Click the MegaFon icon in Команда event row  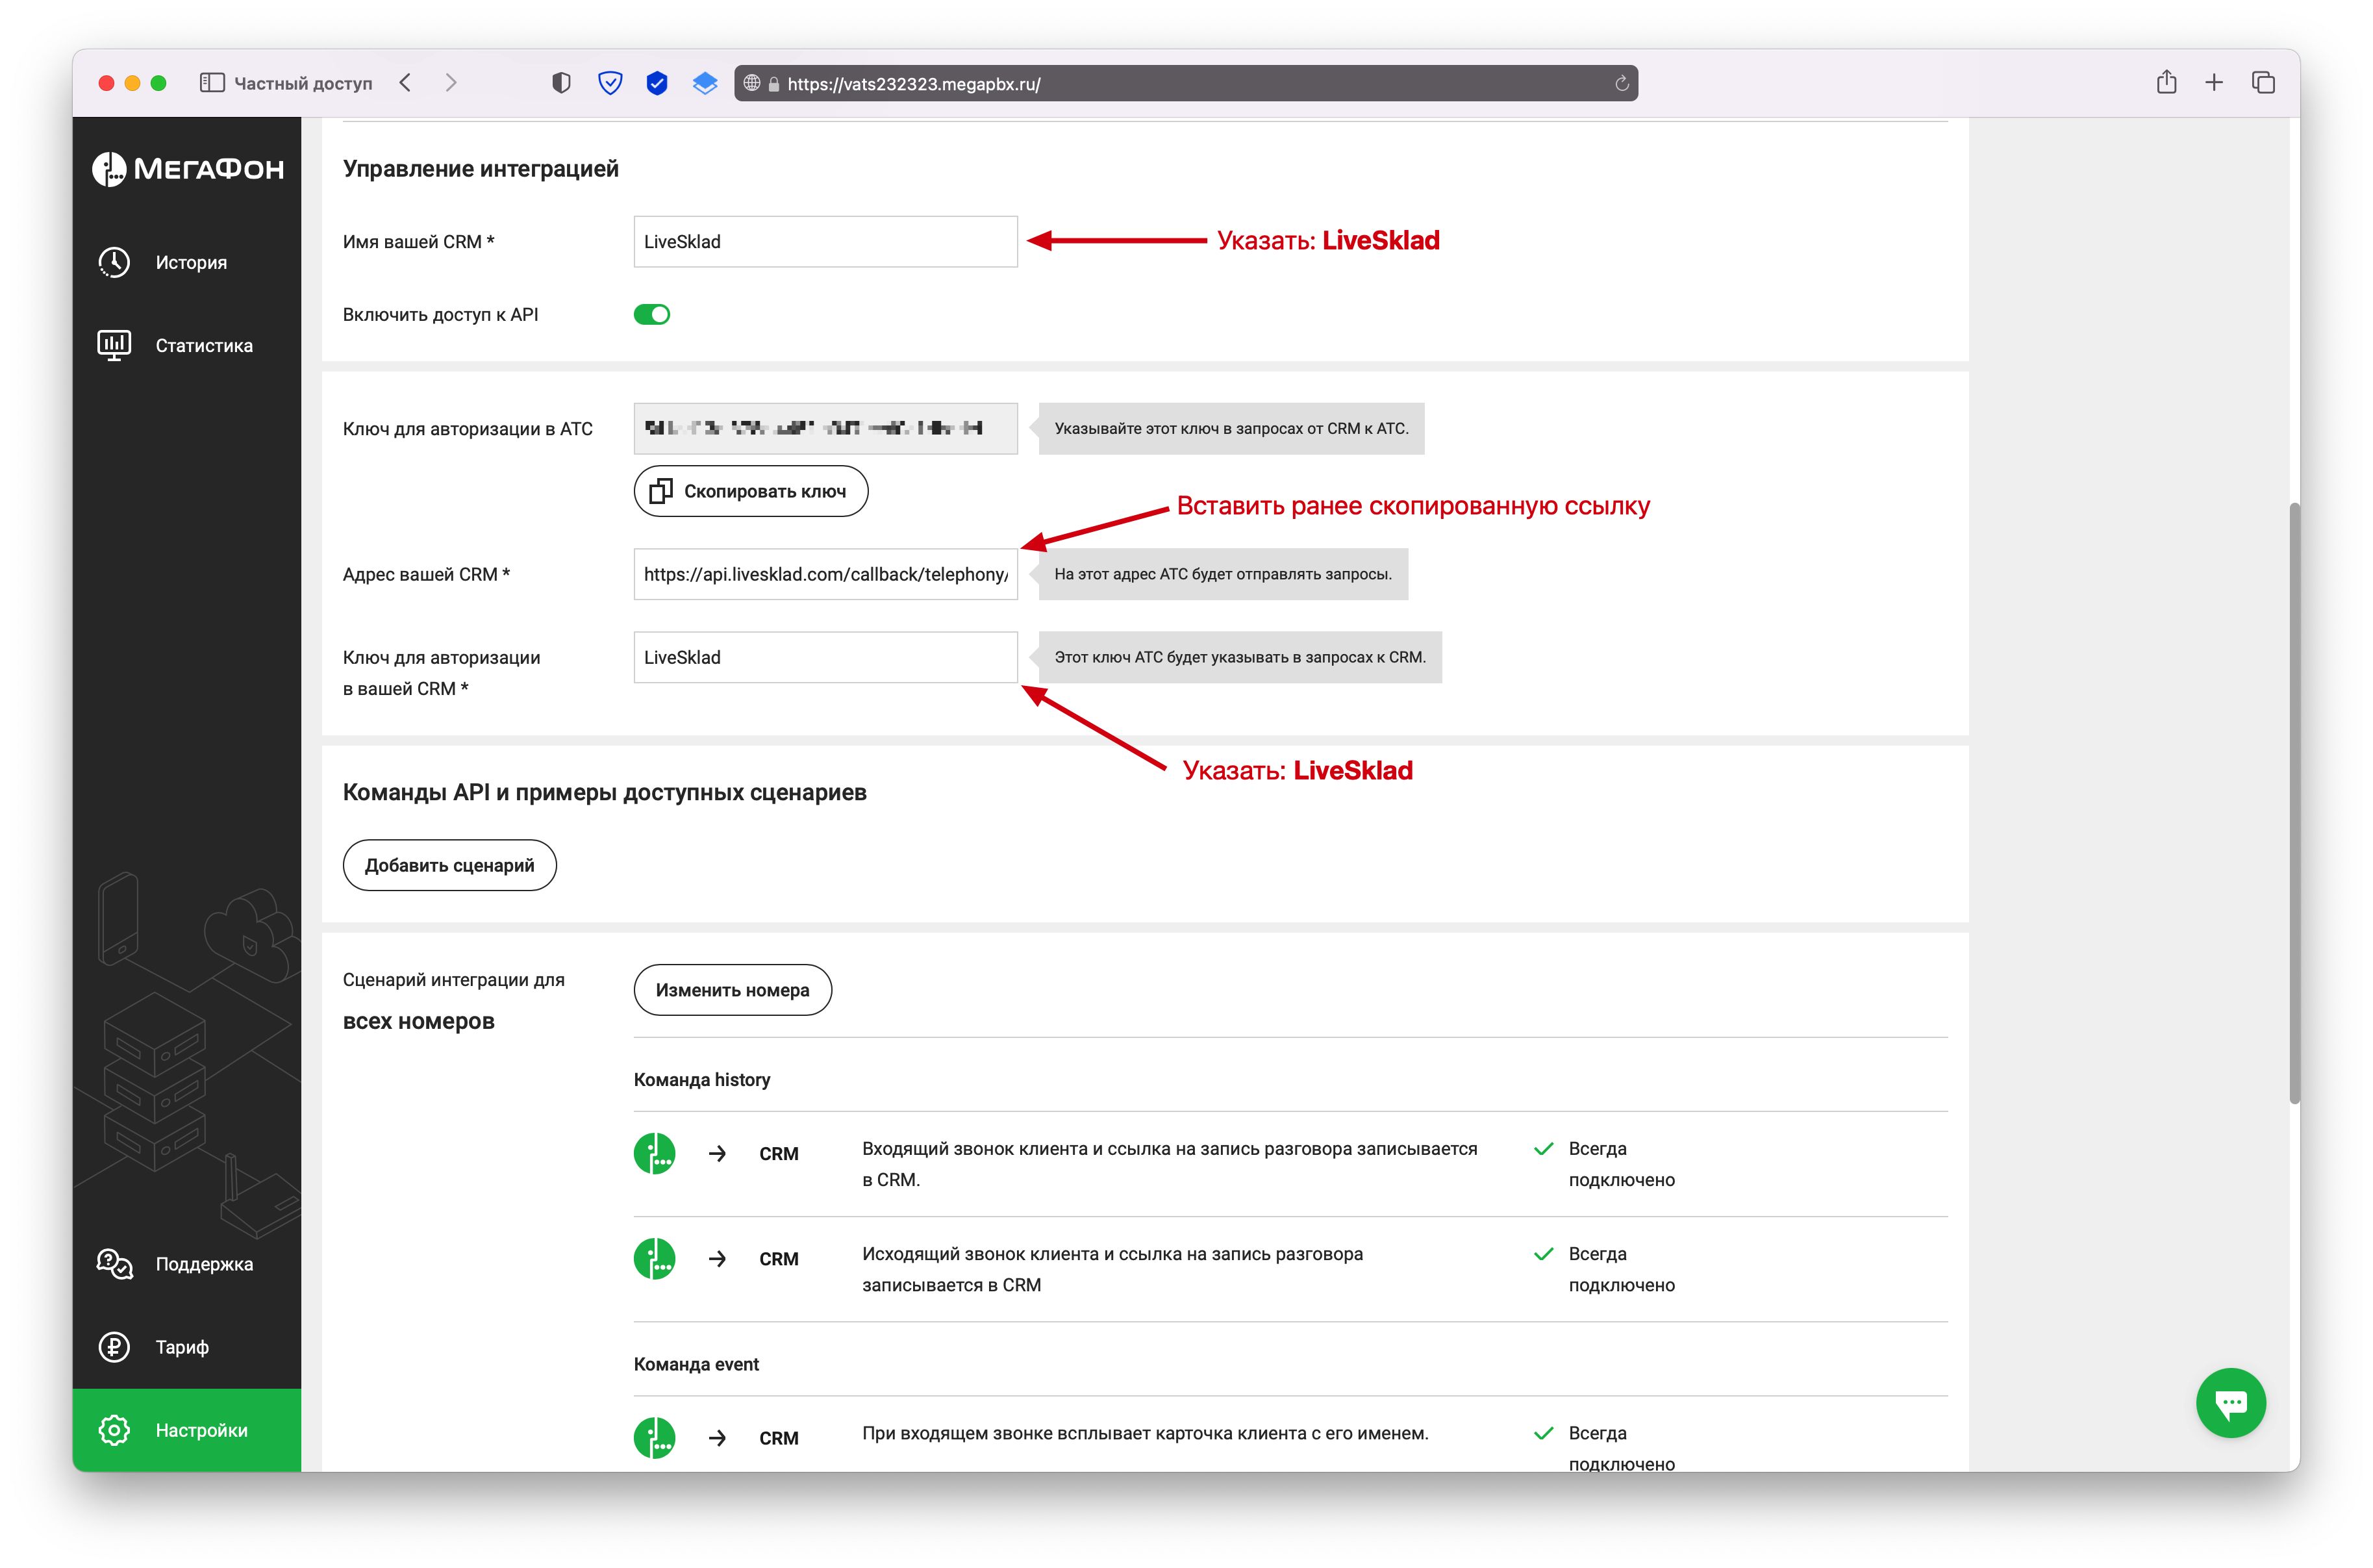click(655, 1437)
